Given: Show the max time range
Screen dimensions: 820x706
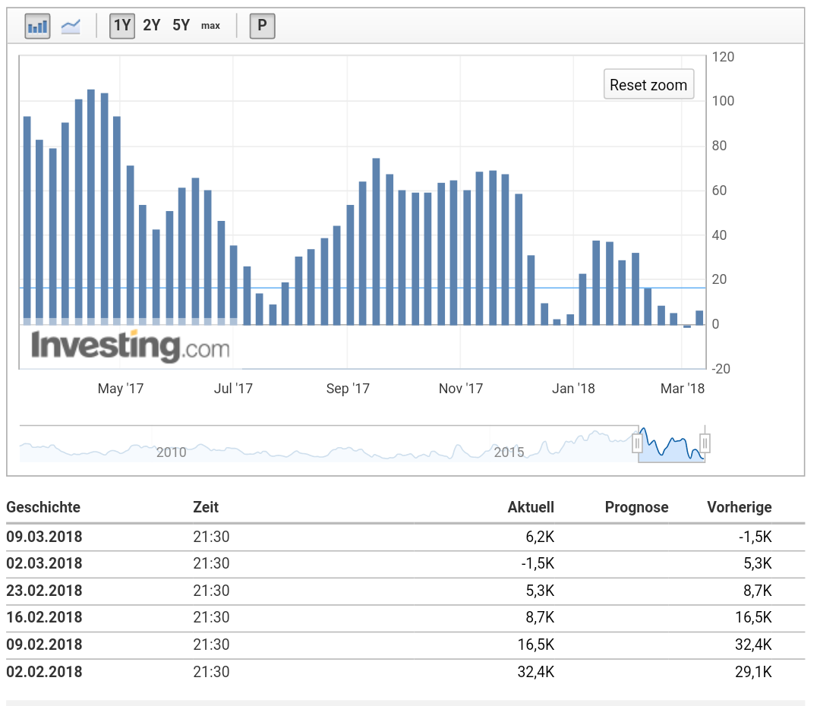Looking at the screenshot, I should pyautogui.click(x=210, y=26).
